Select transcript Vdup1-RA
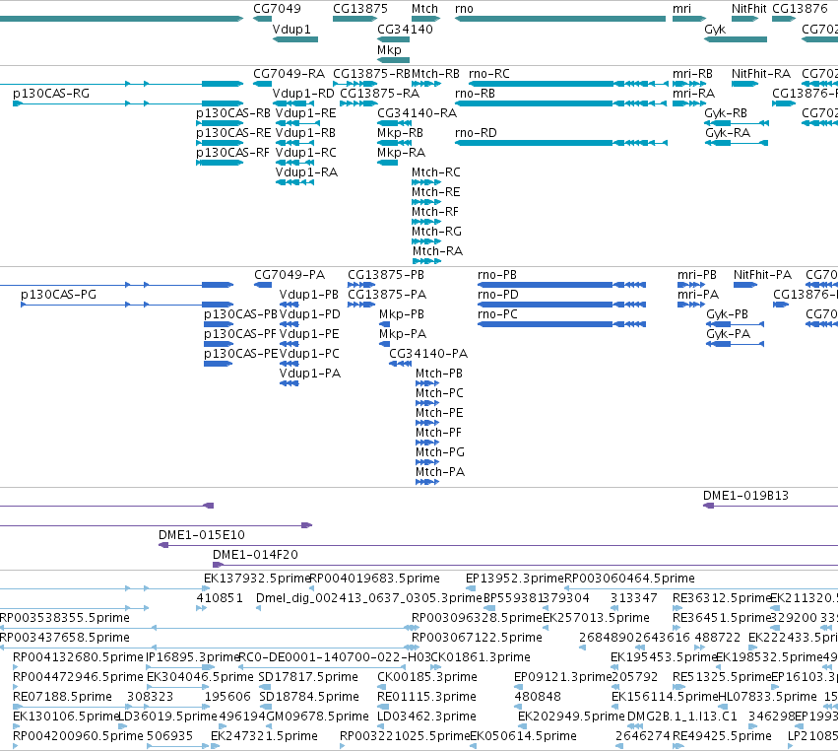Viewport: 838px width, 751px height. pos(306,172)
